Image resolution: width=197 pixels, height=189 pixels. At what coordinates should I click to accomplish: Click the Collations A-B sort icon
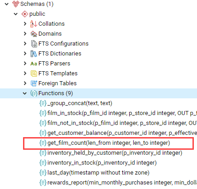pyautogui.click(x=33, y=24)
